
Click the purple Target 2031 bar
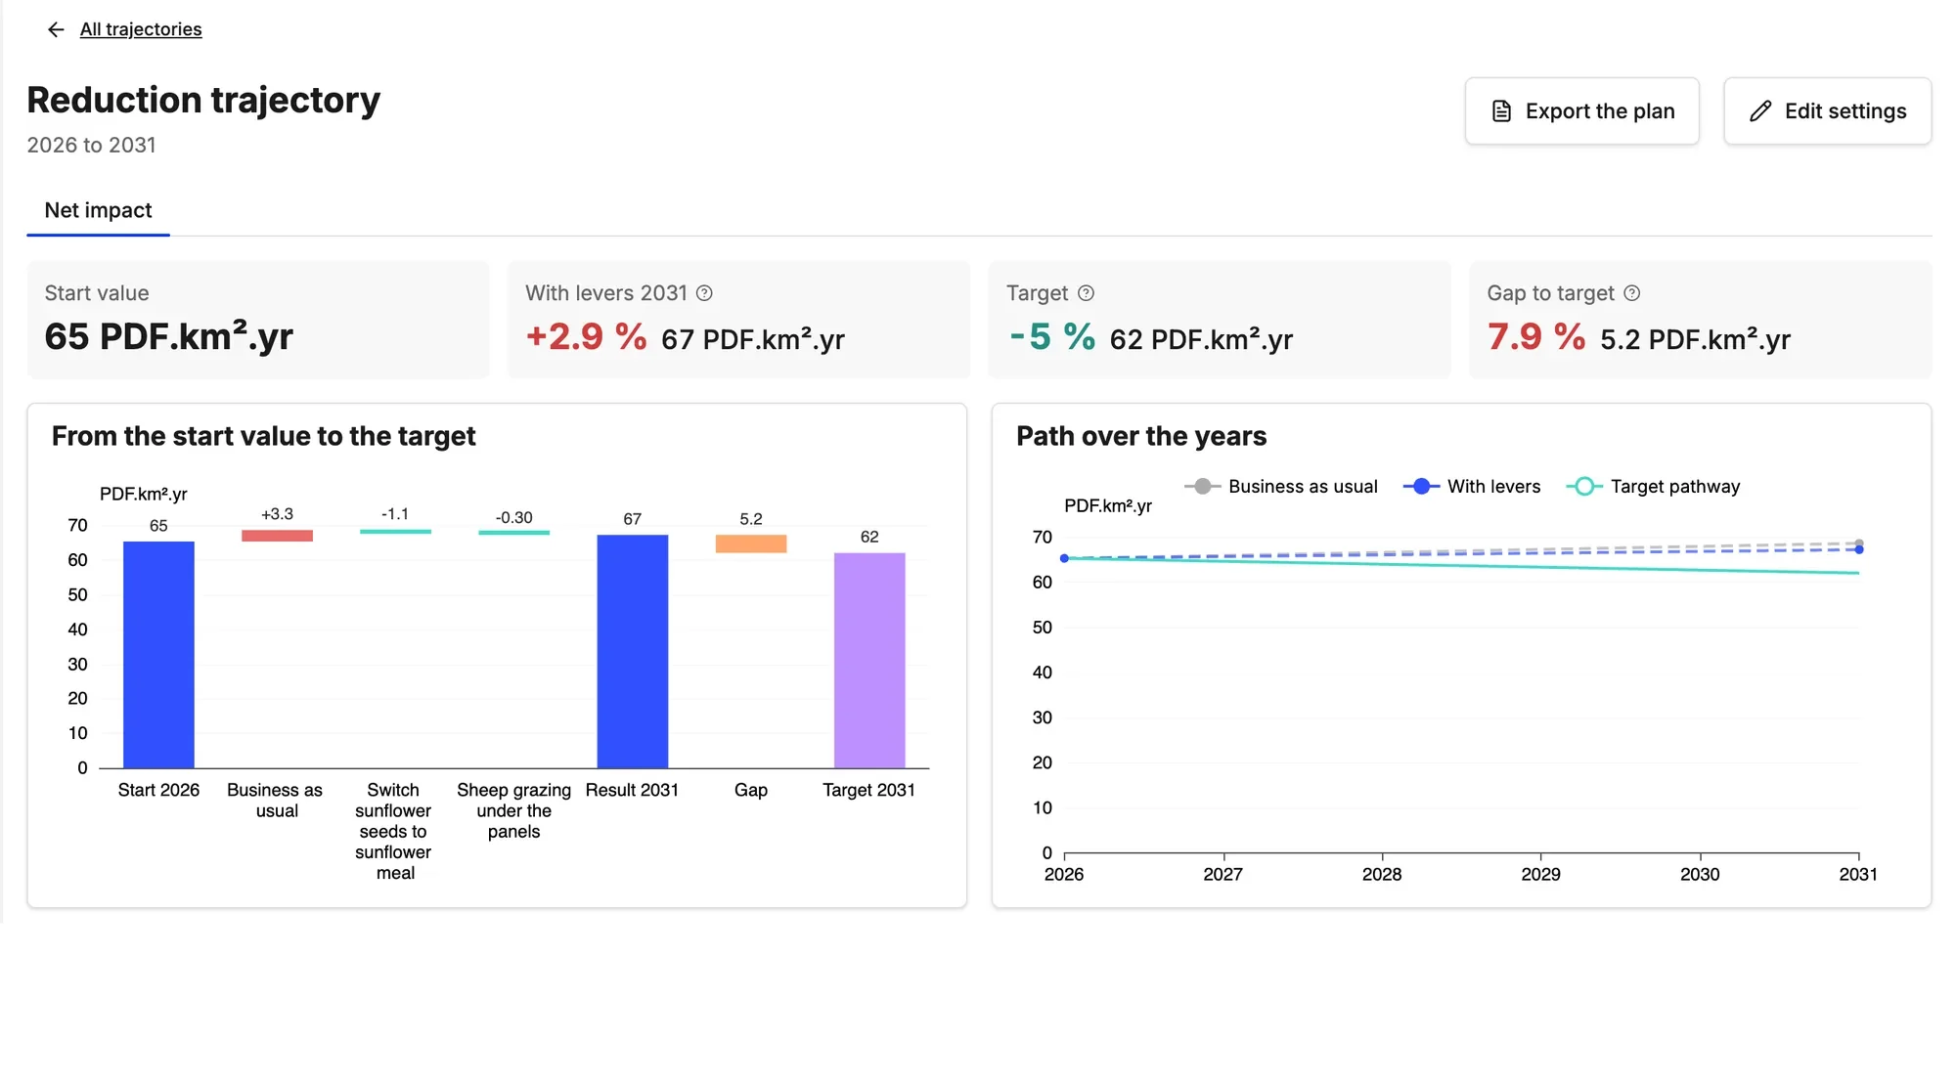click(869, 660)
